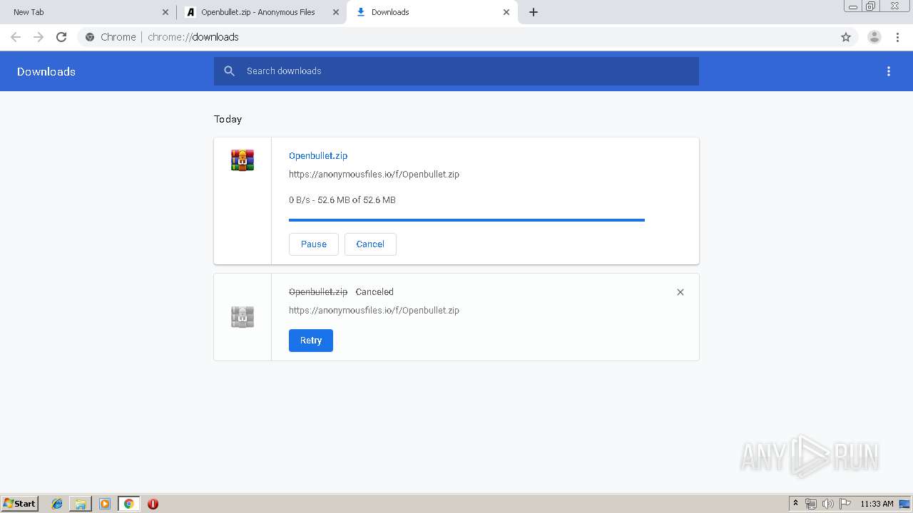Click the download progress bar
The height and width of the screenshot is (513, 913).
466,220
